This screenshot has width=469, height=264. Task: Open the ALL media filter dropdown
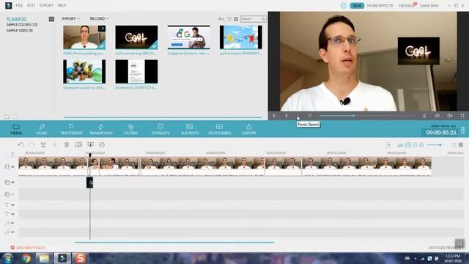coord(221,19)
